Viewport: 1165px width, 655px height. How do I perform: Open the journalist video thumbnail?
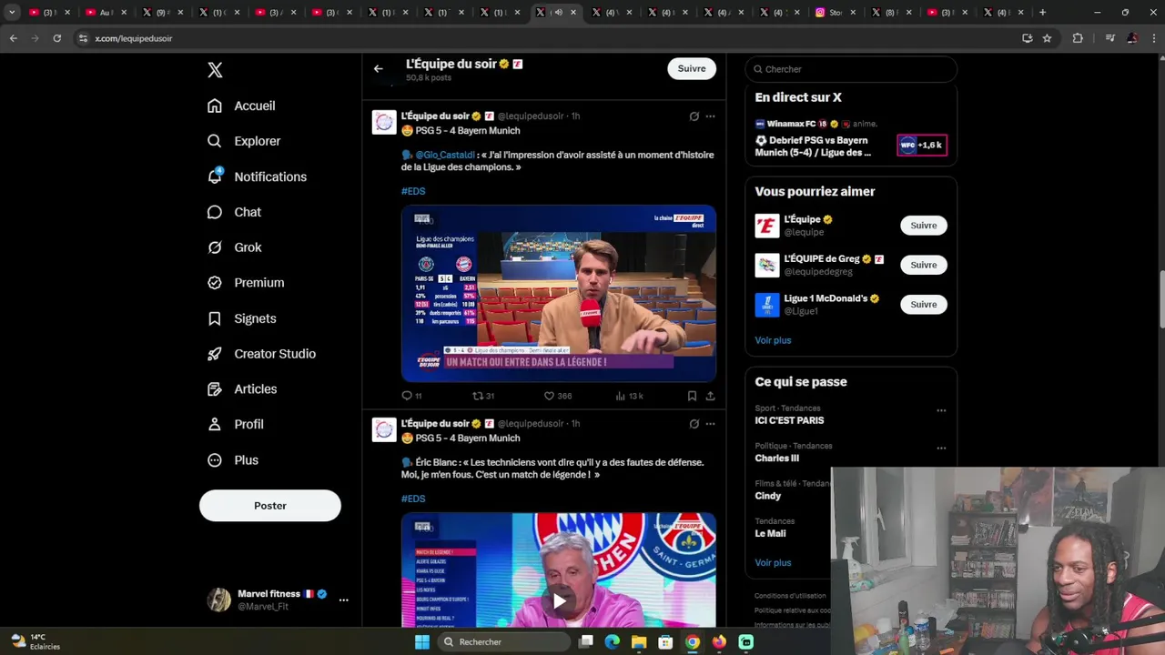[x=559, y=293]
